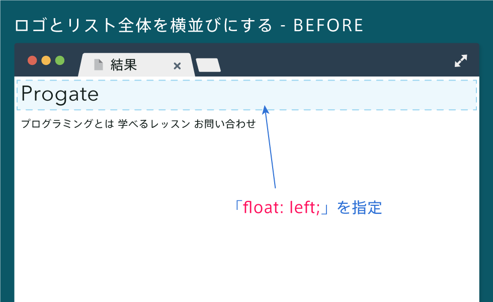Click the red float: left; annotation text
Viewport: 493px width, 302px height.
pyautogui.click(x=281, y=207)
